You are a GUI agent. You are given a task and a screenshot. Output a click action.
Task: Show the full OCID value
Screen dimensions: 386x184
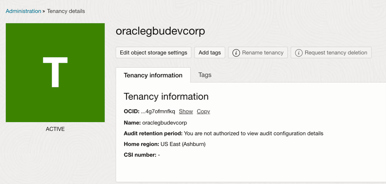[186, 112]
